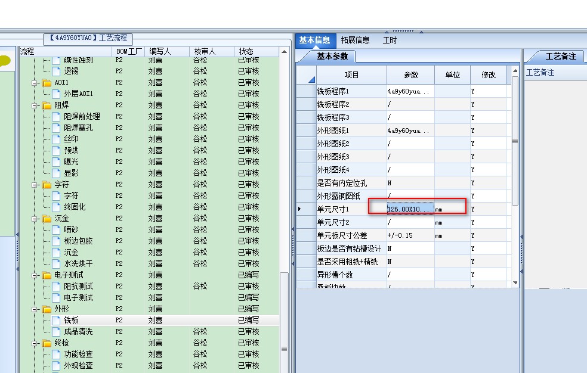
Task: Collapse the 电子测试 folder node
Action: [35, 275]
